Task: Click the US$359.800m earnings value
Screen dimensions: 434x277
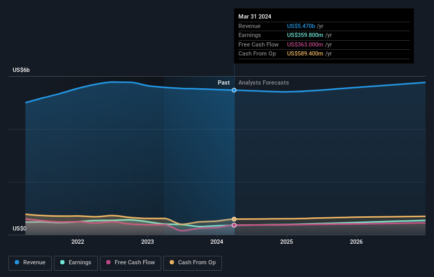Action: point(305,35)
